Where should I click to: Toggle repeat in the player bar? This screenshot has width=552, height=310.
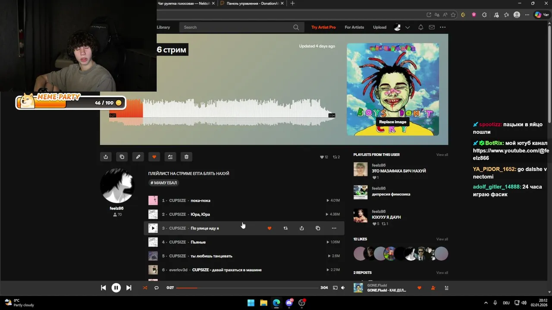(157, 288)
